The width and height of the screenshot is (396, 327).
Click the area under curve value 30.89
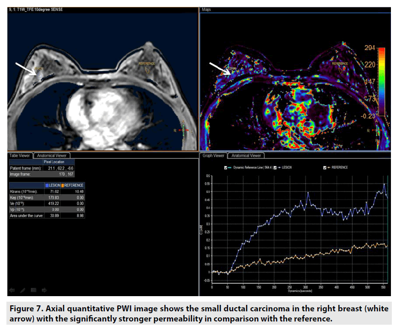(55, 216)
